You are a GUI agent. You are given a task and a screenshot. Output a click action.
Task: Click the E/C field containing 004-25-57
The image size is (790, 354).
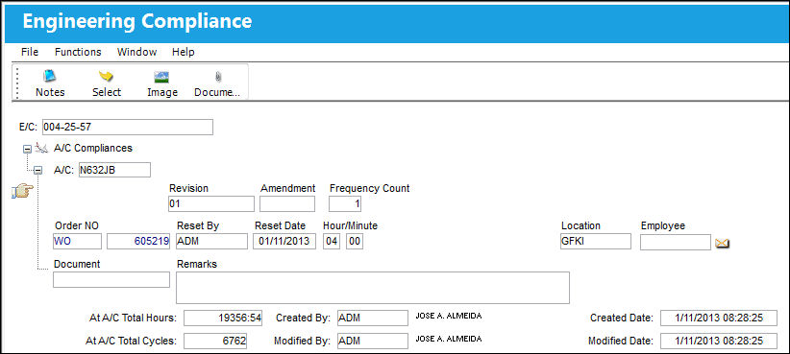pos(128,128)
